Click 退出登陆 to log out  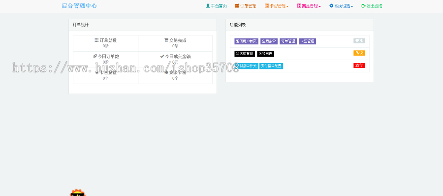tap(372, 6)
